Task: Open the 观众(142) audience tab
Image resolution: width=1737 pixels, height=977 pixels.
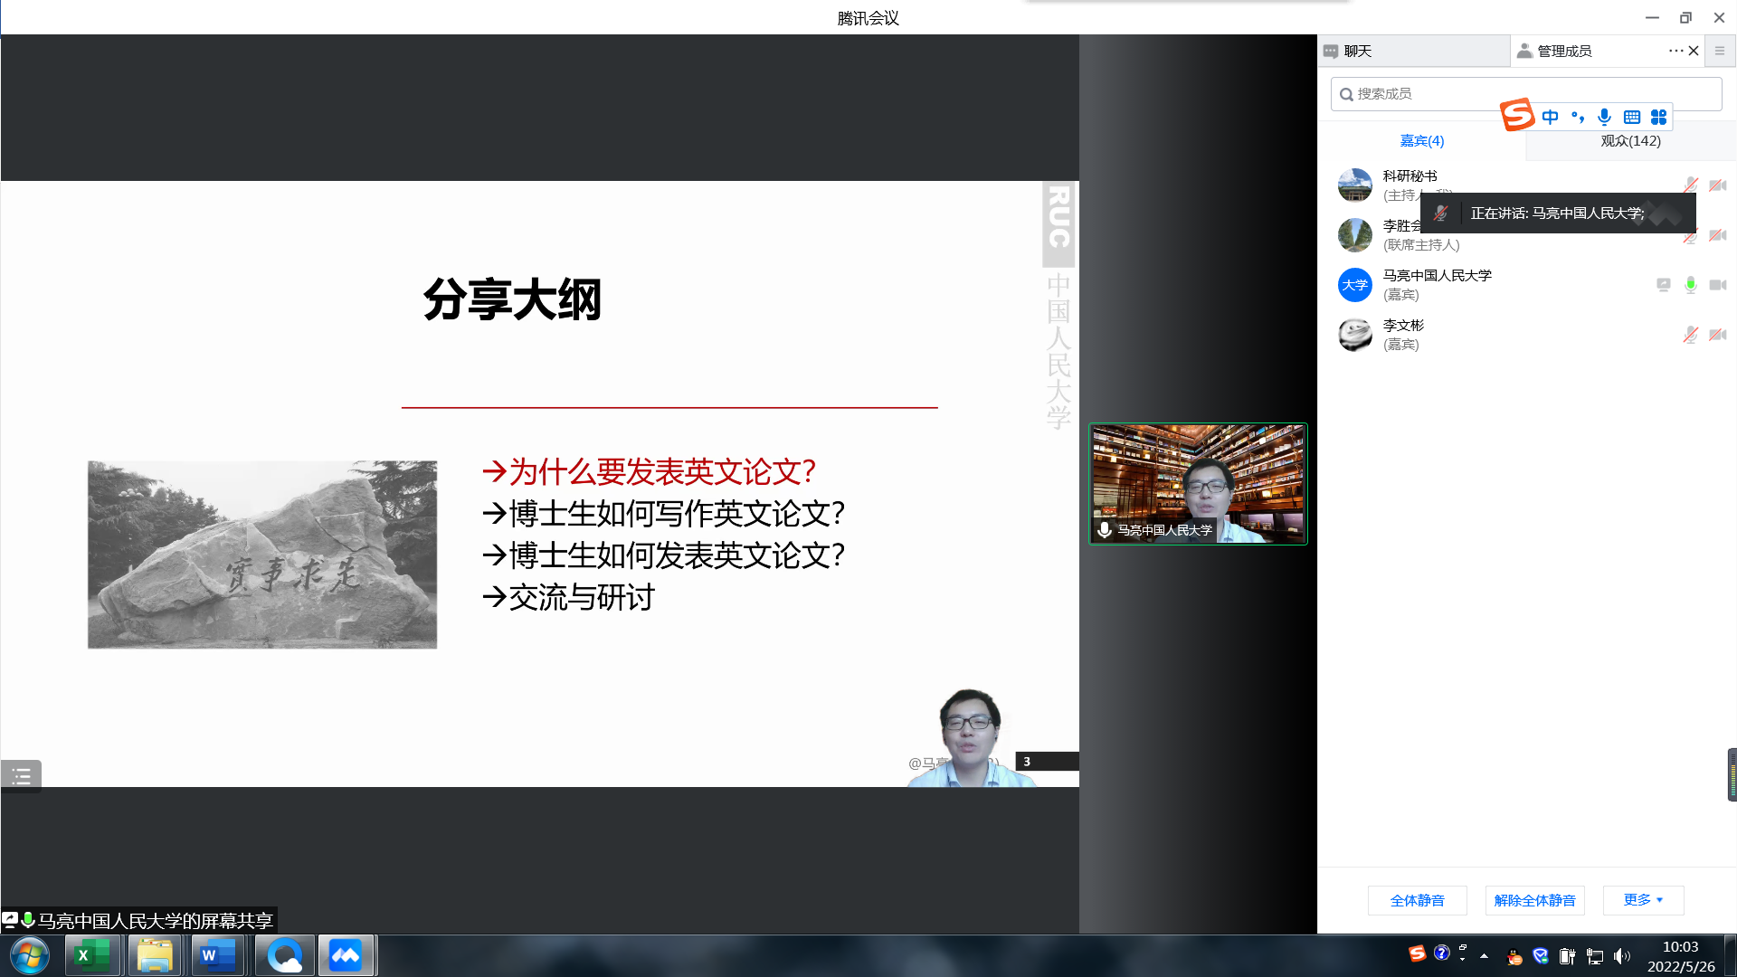Action: coord(1630,141)
